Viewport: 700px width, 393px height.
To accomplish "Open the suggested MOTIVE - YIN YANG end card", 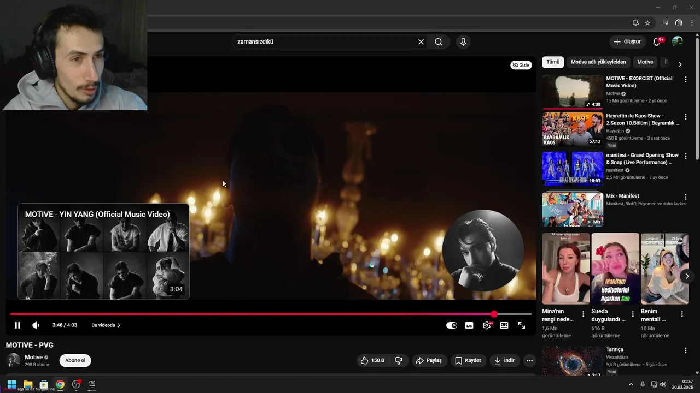I will pyautogui.click(x=103, y=252).
